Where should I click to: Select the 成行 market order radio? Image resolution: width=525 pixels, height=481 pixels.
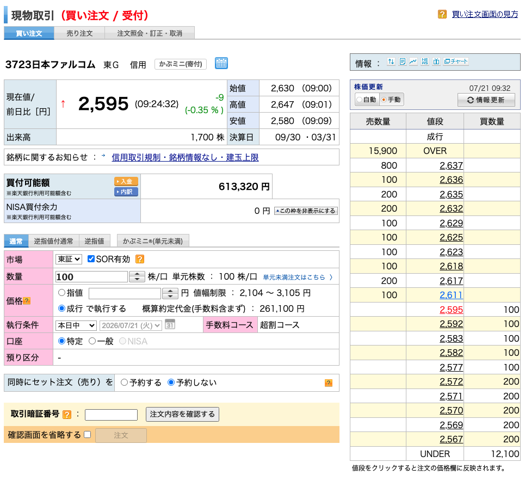click(61, 308)
